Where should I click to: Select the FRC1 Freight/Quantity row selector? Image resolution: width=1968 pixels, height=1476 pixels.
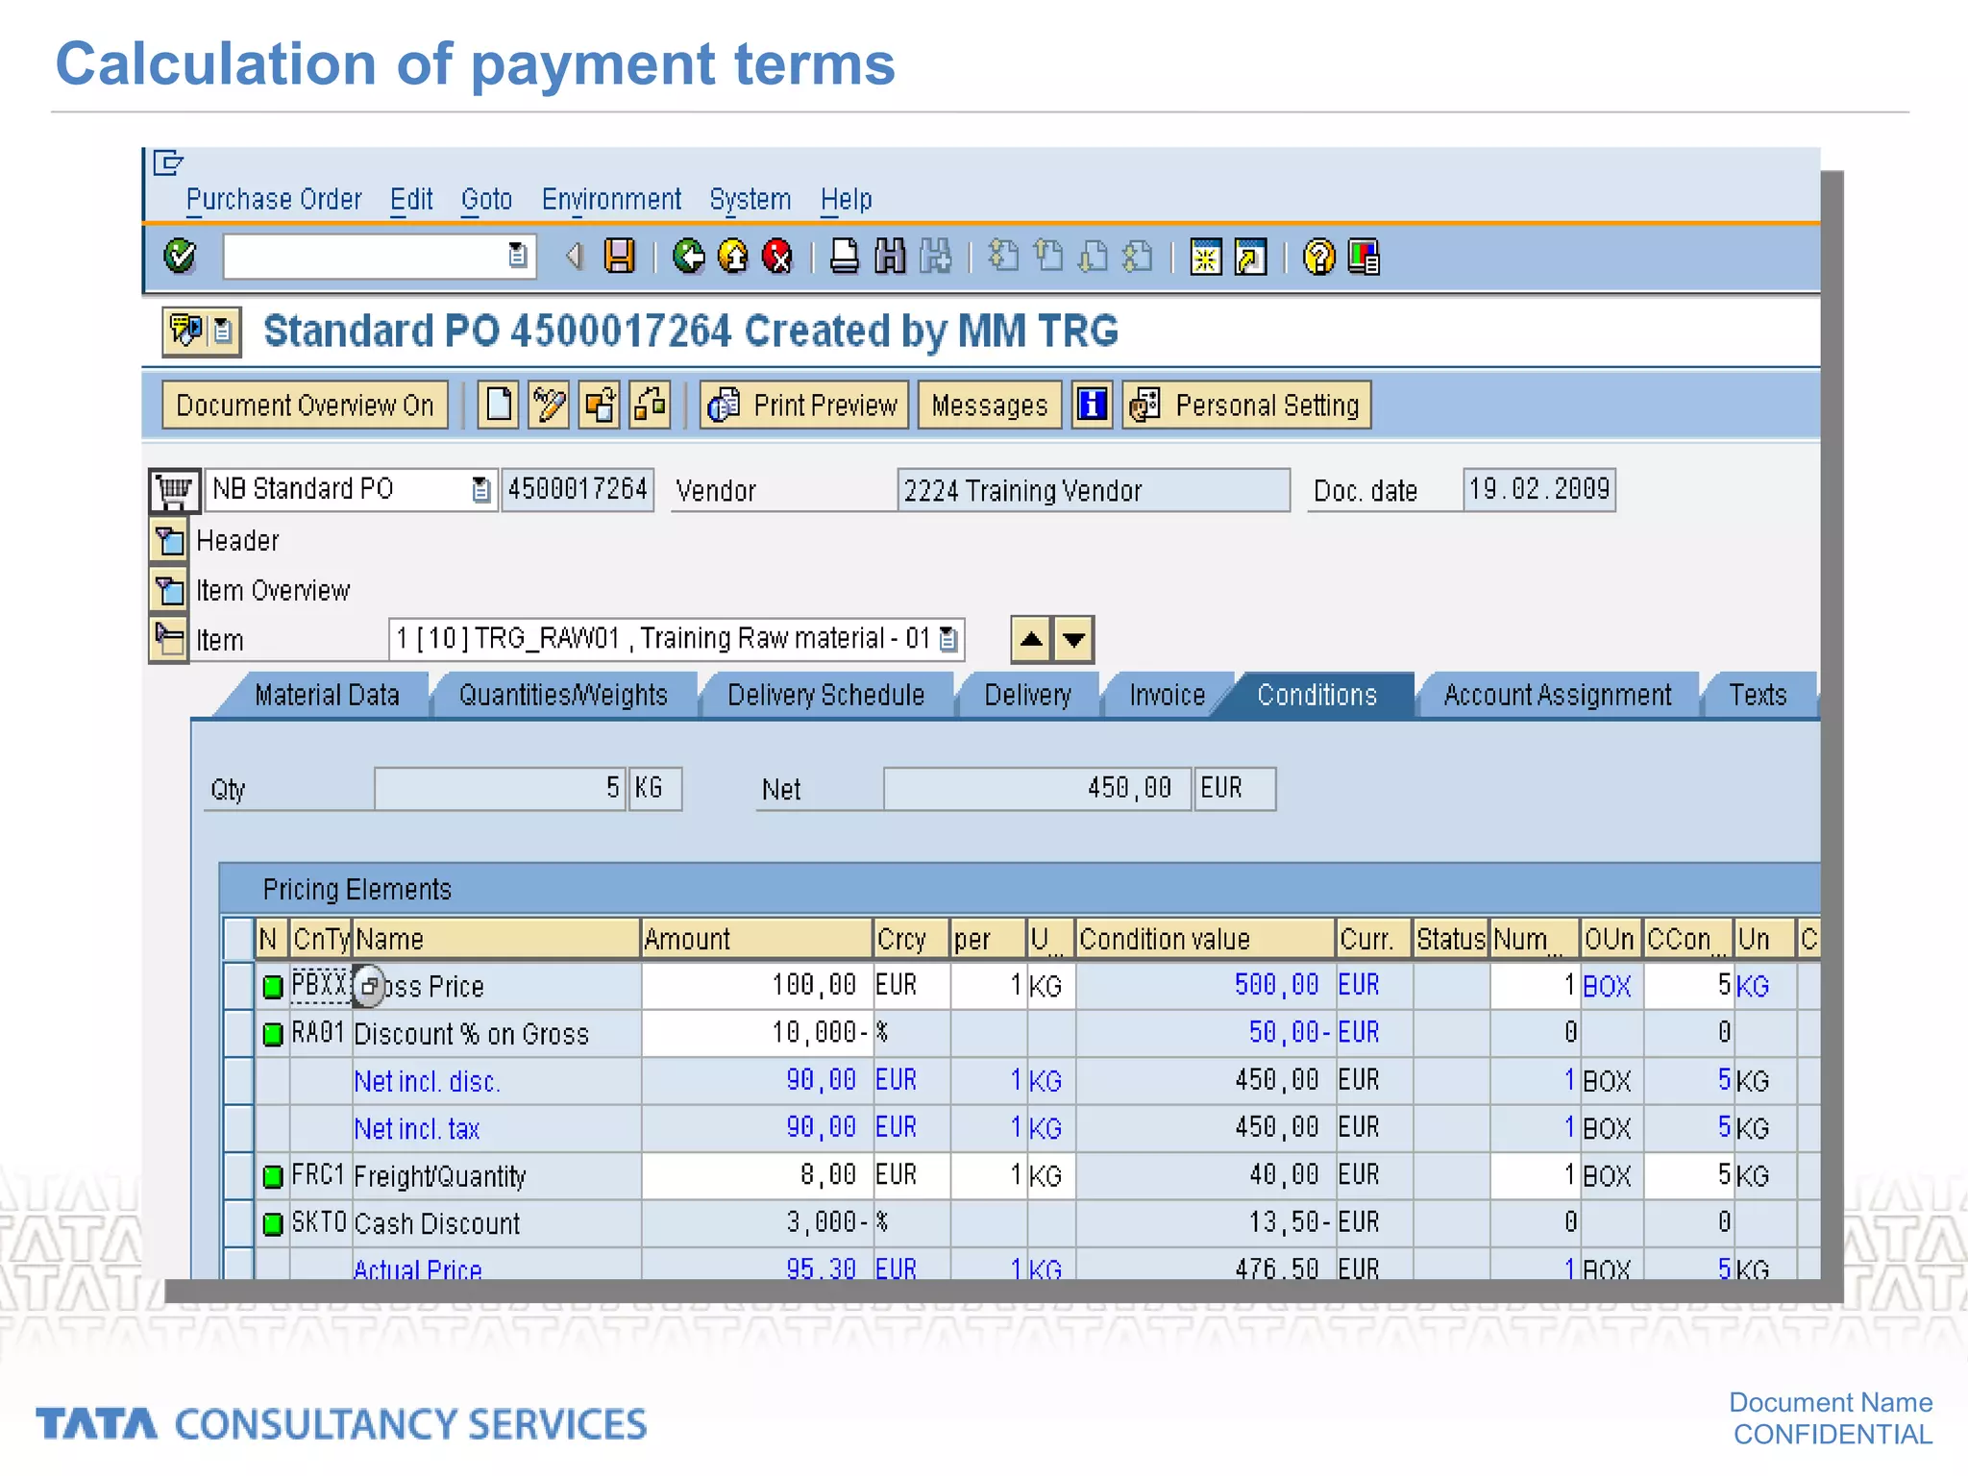[x=238, y=1175]
